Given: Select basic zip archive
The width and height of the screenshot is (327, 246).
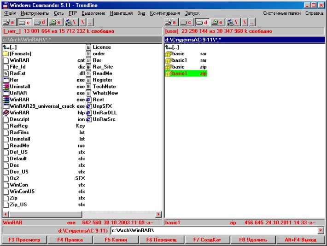Looking at the screenshot, I should click(x=186, y=67).
